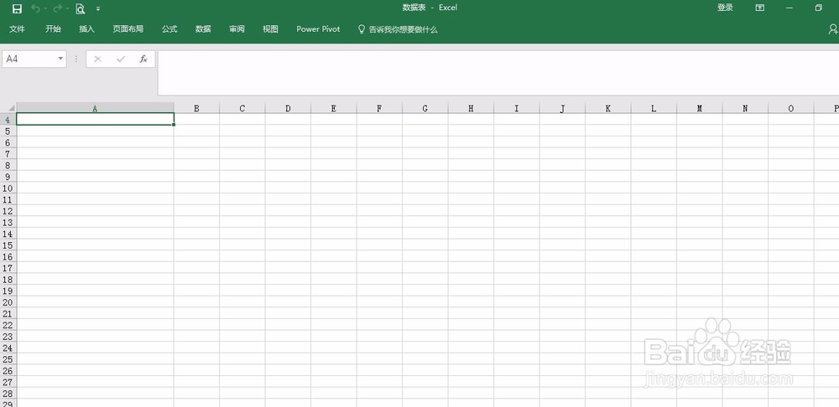
Task: Save the workbook using the save icon
Action: point(17,8)
